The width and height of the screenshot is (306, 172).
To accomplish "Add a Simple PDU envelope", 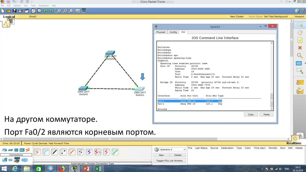I will [x=300, y=83].
